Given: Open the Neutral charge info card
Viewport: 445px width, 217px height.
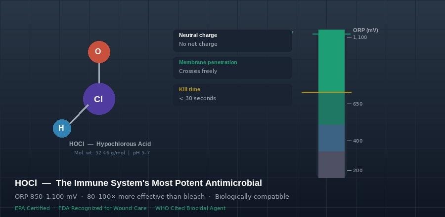Looking at the screenshot, I should pyautogui.click(x=232, y=40).
